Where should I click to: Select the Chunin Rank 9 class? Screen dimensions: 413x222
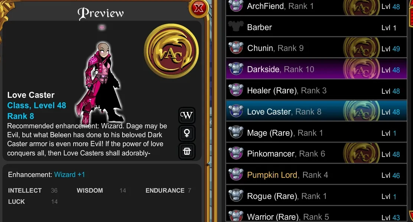[x=316, y=48]
